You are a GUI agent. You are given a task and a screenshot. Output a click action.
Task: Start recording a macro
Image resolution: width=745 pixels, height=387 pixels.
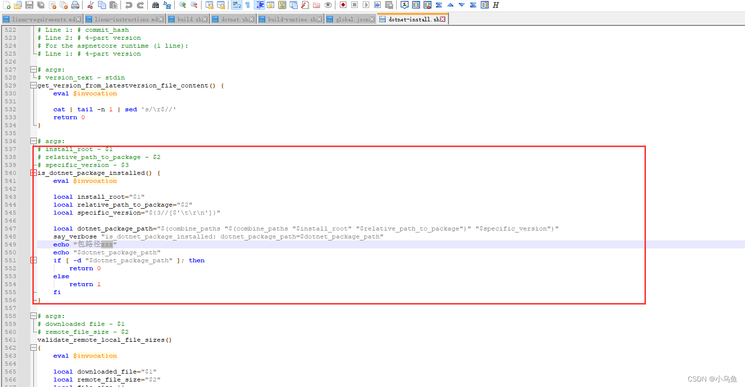pyautogui.click(x=343, y=5)
